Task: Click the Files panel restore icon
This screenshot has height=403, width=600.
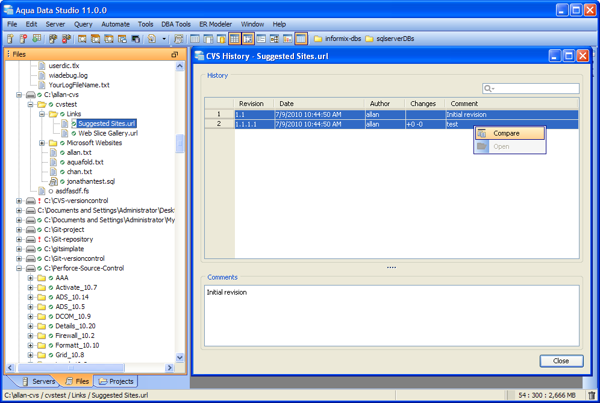Action: [175, 54]
